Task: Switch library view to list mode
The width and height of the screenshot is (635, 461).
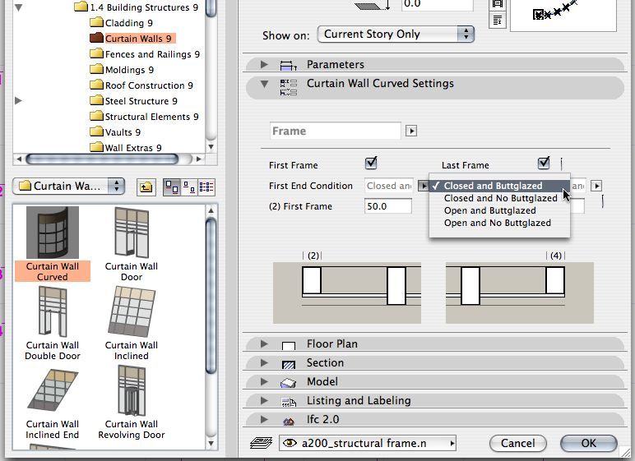Action: [x=206, y=187]
